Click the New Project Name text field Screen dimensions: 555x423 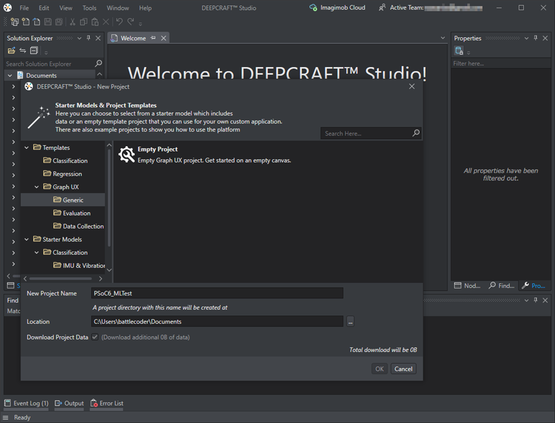click(216, 293)
